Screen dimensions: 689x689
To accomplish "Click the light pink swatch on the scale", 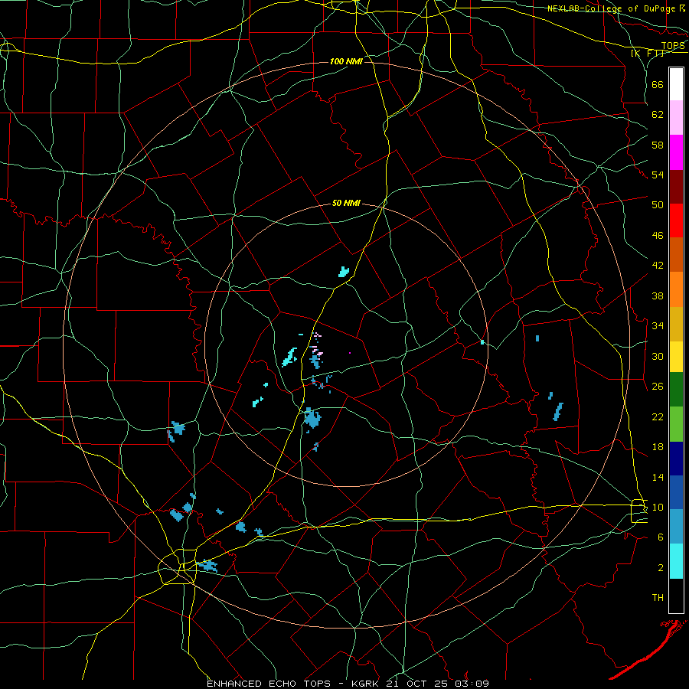I will (x=676, y=118).
